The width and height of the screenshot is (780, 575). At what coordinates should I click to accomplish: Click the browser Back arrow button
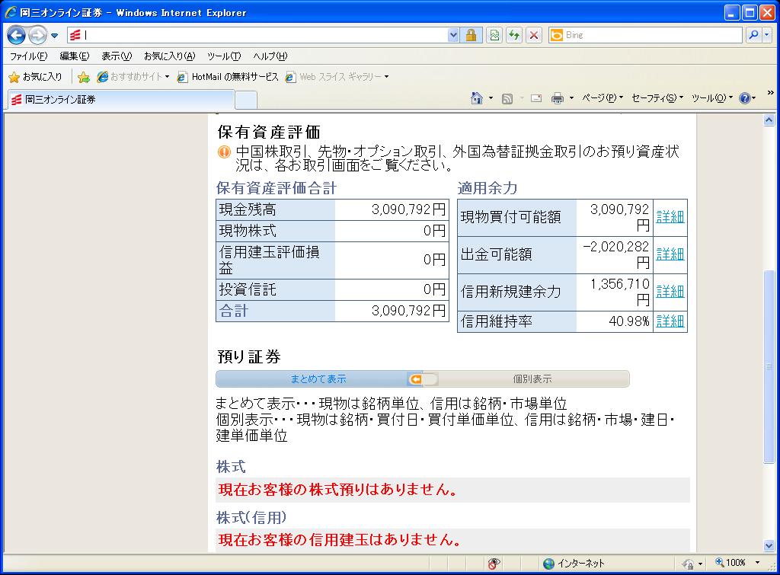pos(17,35)
